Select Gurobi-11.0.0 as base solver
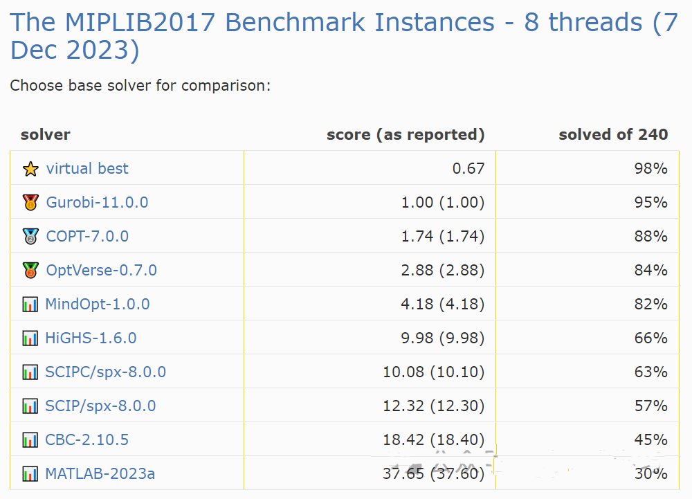The height and width of the screenshot is (499, 692). coord(97,203)
